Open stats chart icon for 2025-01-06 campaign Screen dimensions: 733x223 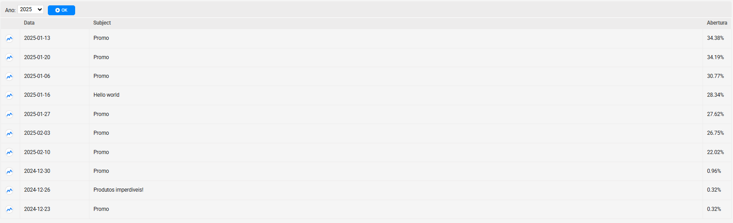pyautogui.click(x=9, y=77)
